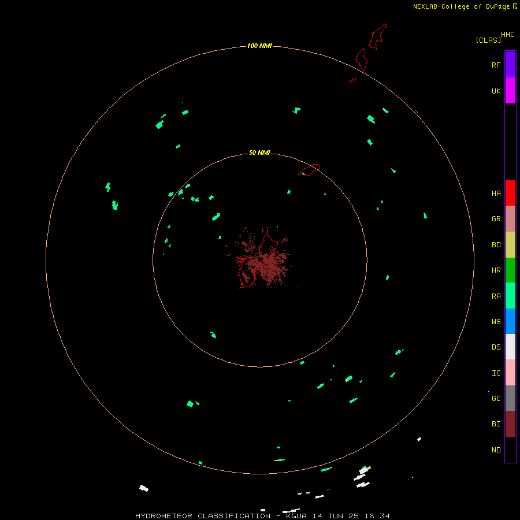Viewport: 520px width, 520px height.
Task: Click the RF legend label
Action: [x=496, y=65]
